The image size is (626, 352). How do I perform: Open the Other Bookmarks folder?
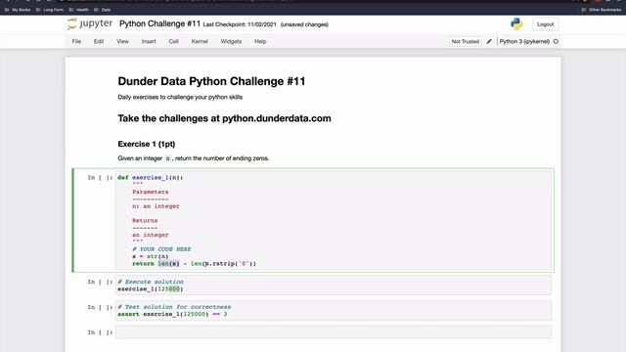602,10
